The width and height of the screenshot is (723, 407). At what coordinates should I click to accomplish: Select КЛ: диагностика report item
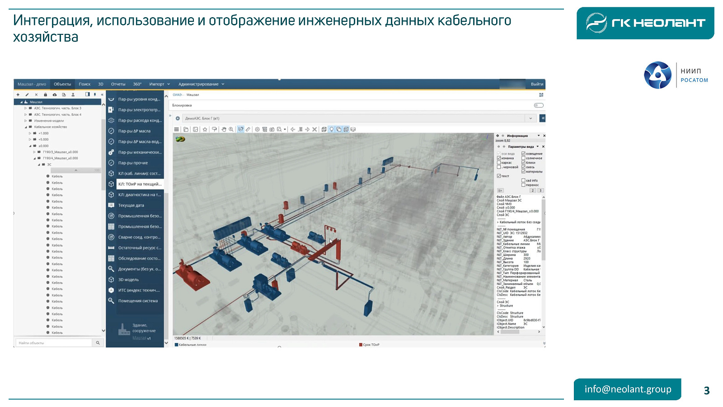coord(139,195)
